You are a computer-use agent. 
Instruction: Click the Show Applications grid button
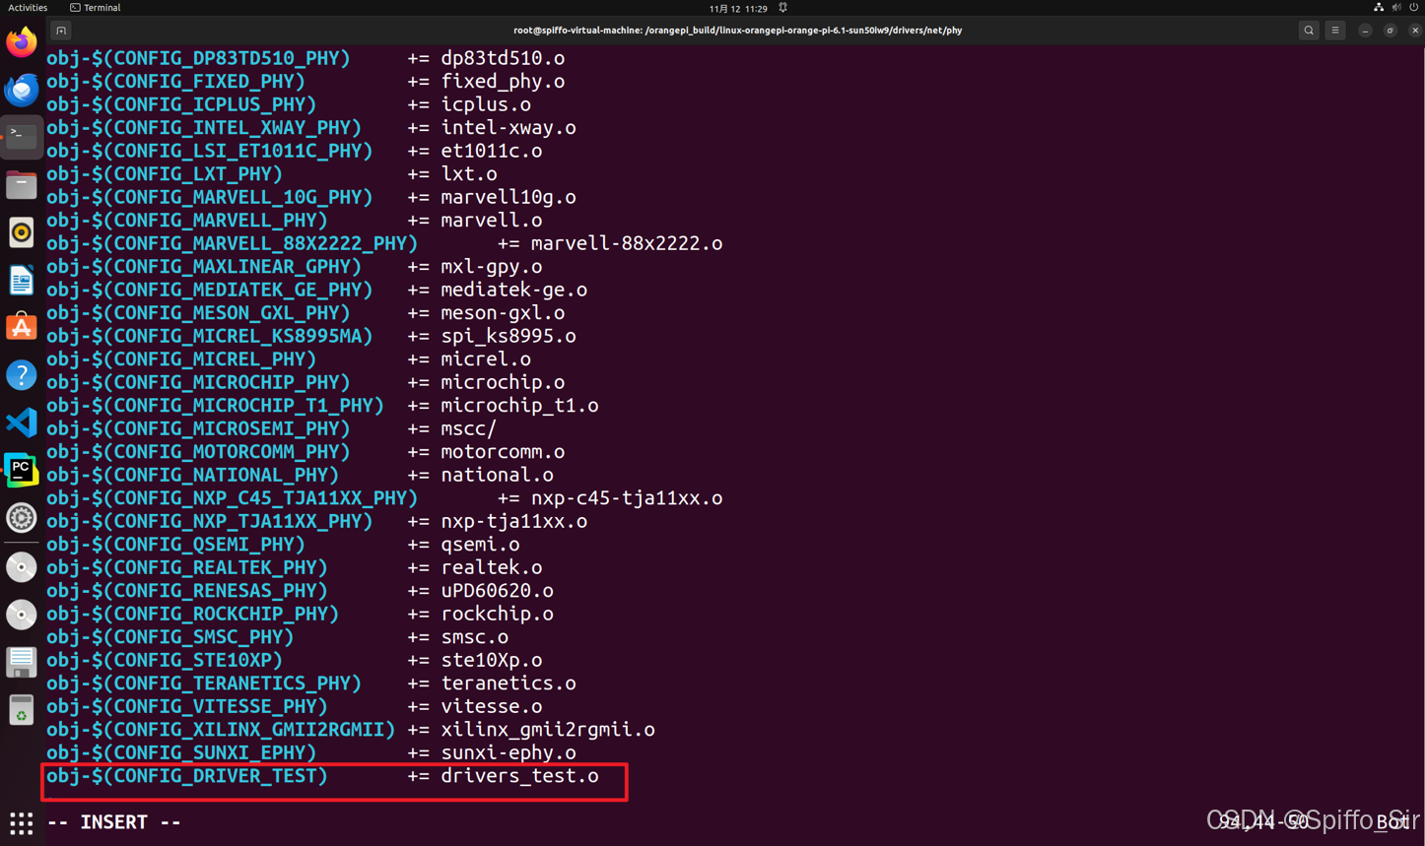pos(21,823)
